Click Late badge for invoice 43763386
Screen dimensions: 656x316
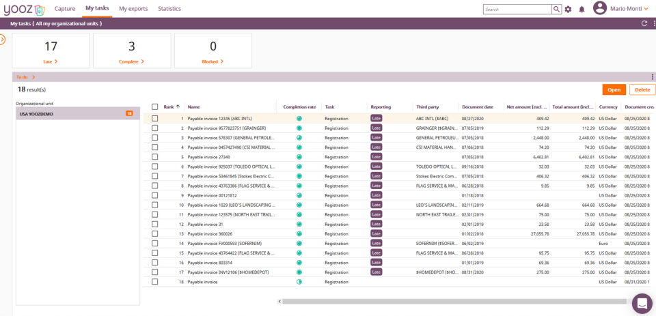click(x=376, y=186)
